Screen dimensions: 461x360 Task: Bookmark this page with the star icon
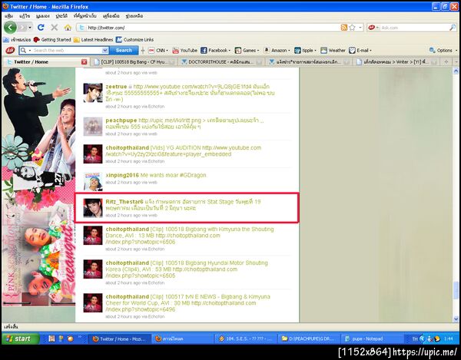(x=352, y=28)
